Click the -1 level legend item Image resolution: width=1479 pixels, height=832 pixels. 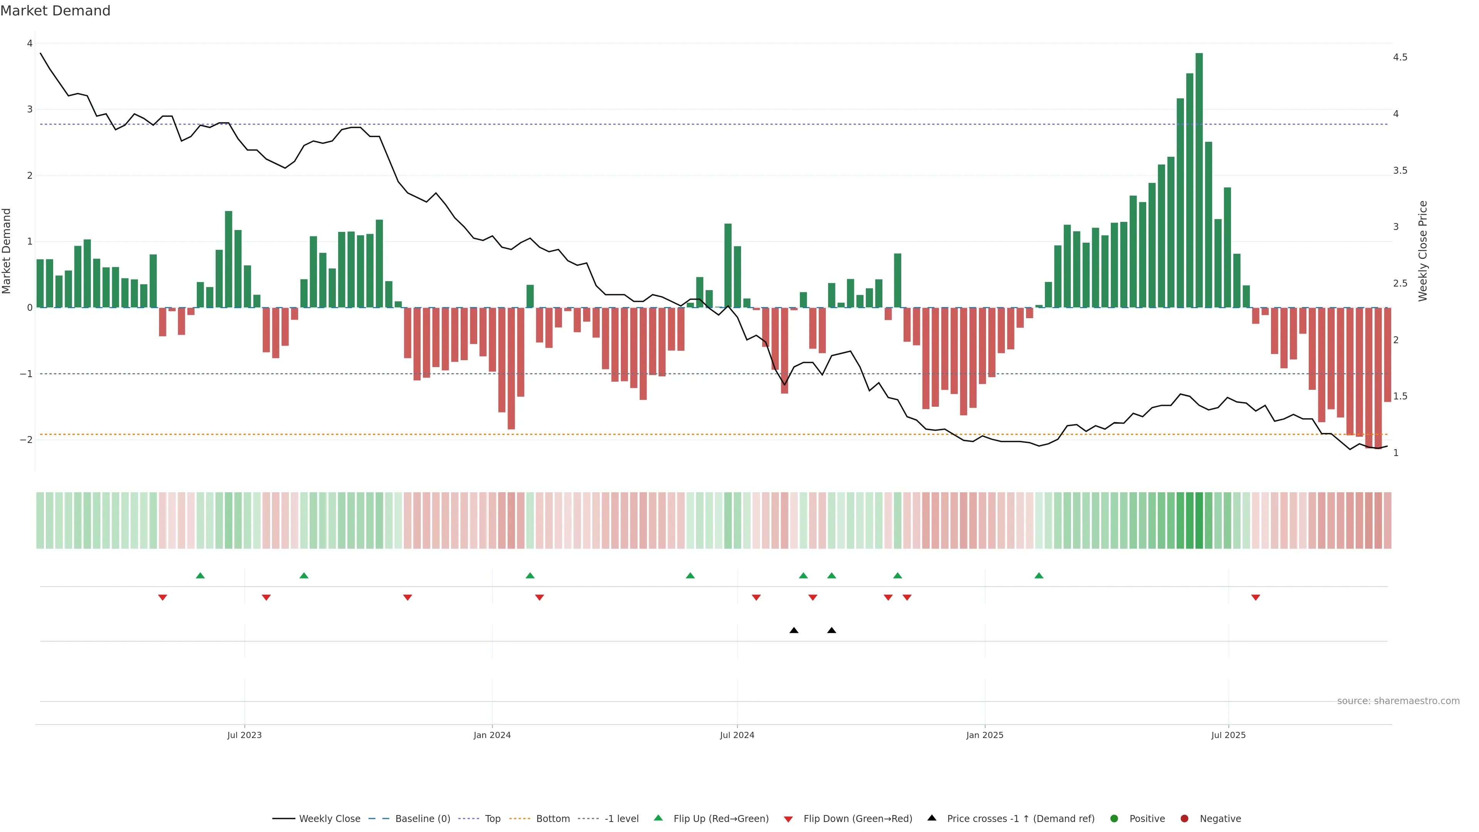coord(621,819)
